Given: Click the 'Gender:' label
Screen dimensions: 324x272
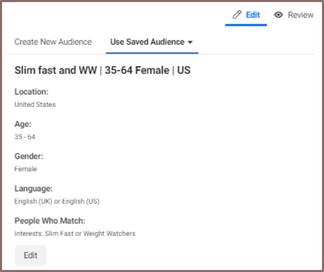Looking at the screenshot, I should point(29,156).
